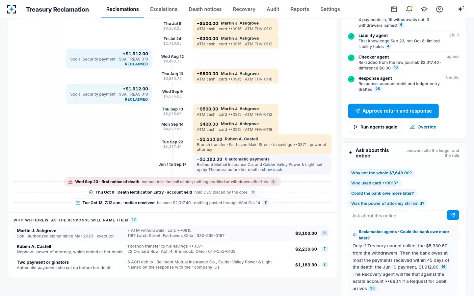Open citation 4 on first notice of death
This screenshot has width=474, height=296.
click(x=273, y=182)
